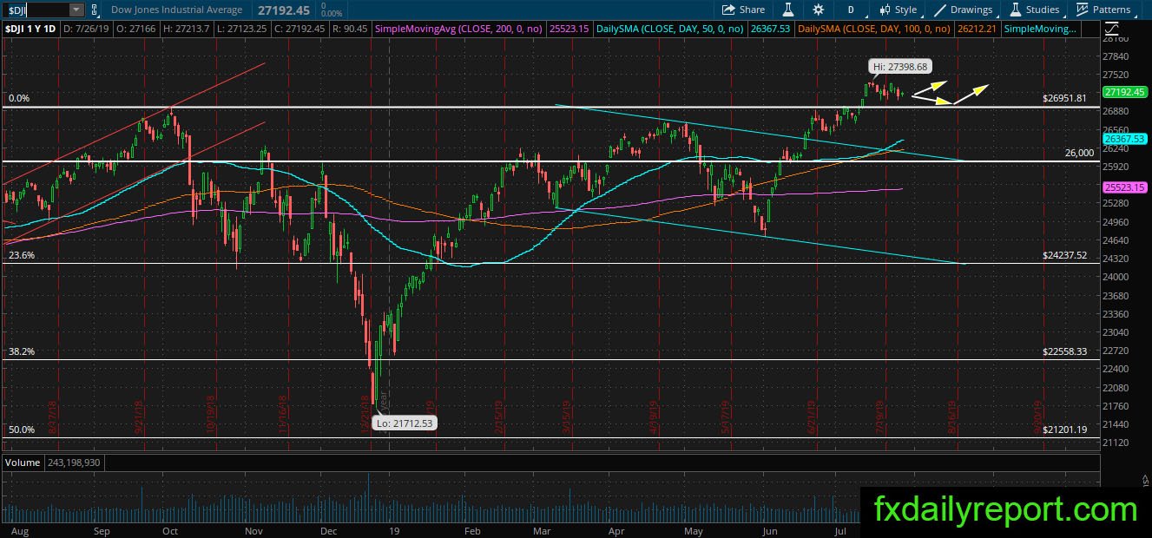Image resolution: width=1152 pixels, height=538 pixels.
Task: Click the Volume subgraph label
Action: (23, 463)
